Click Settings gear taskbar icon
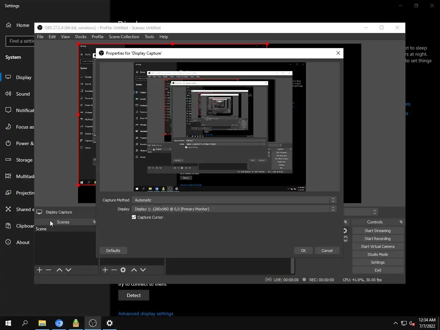The image size is (440, 330). click(110, 323)
